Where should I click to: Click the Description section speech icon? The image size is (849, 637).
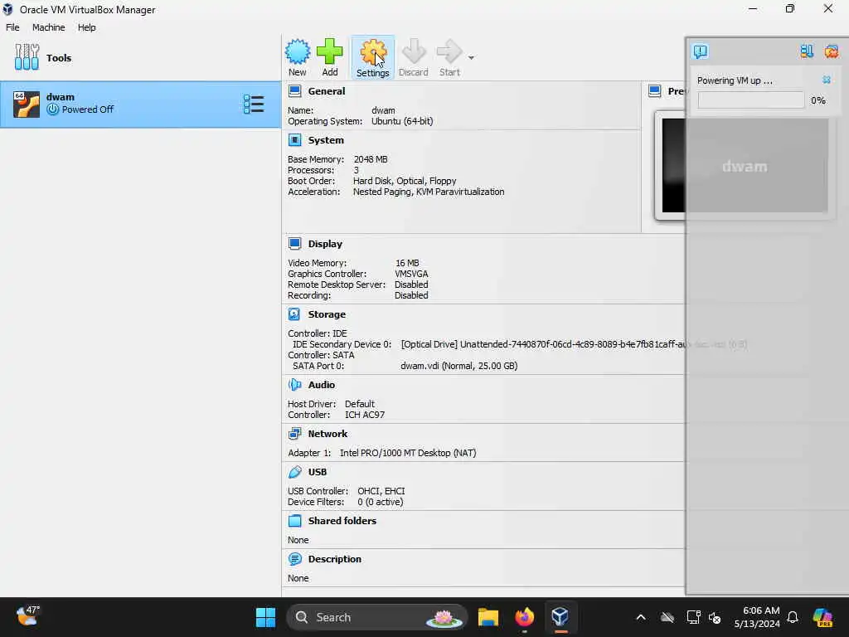[x=294, y=559]
